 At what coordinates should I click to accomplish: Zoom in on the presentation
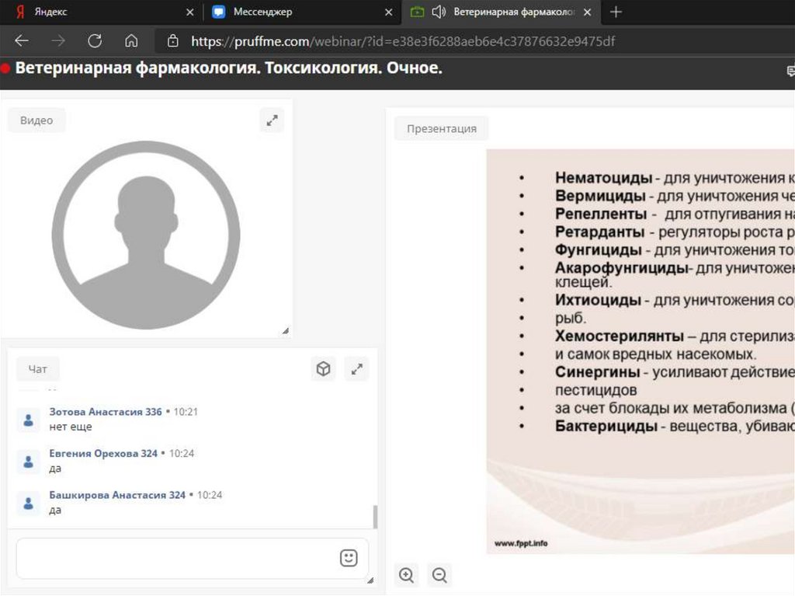click(406, 575)
